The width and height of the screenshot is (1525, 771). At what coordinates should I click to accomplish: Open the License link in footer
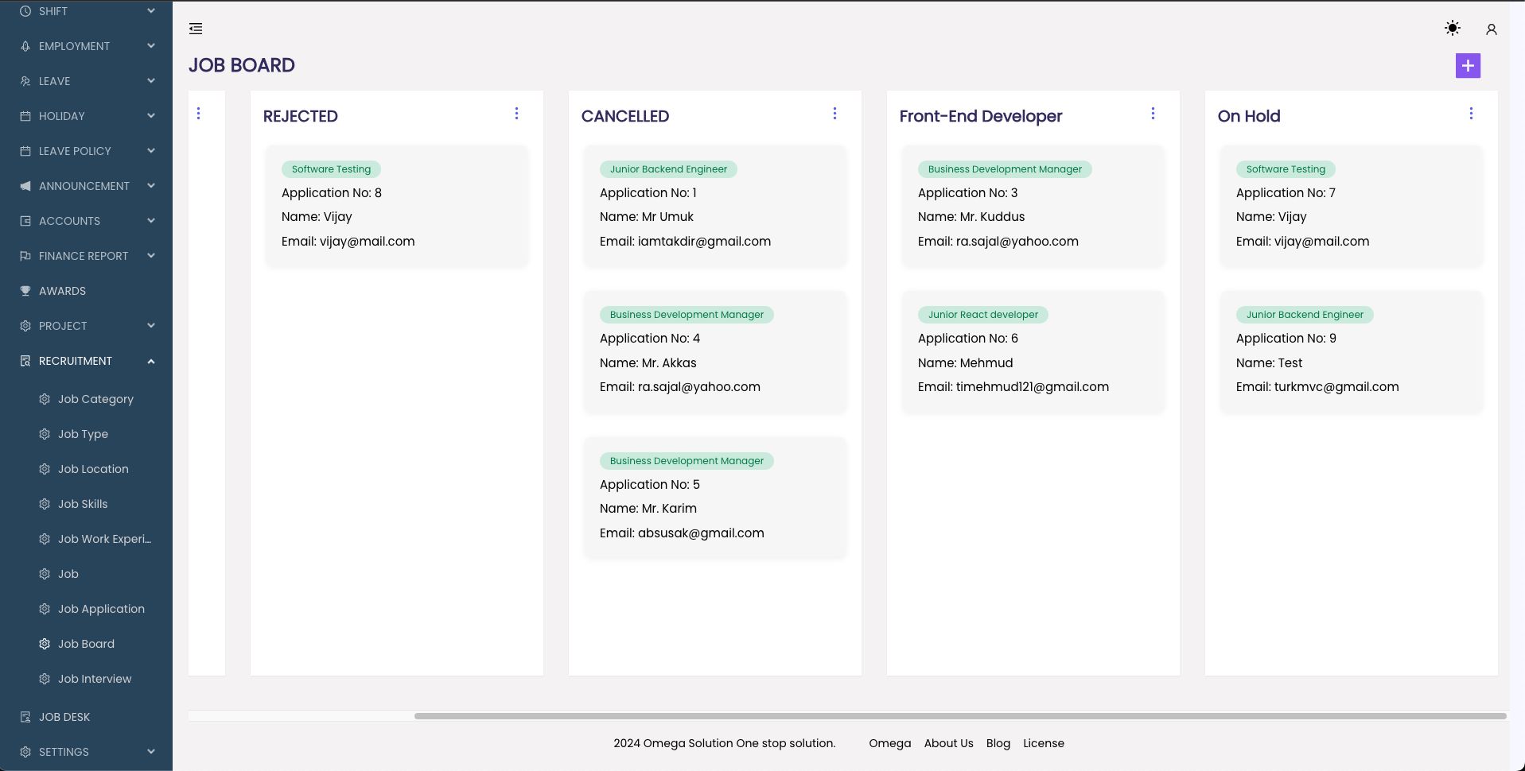1043,743
